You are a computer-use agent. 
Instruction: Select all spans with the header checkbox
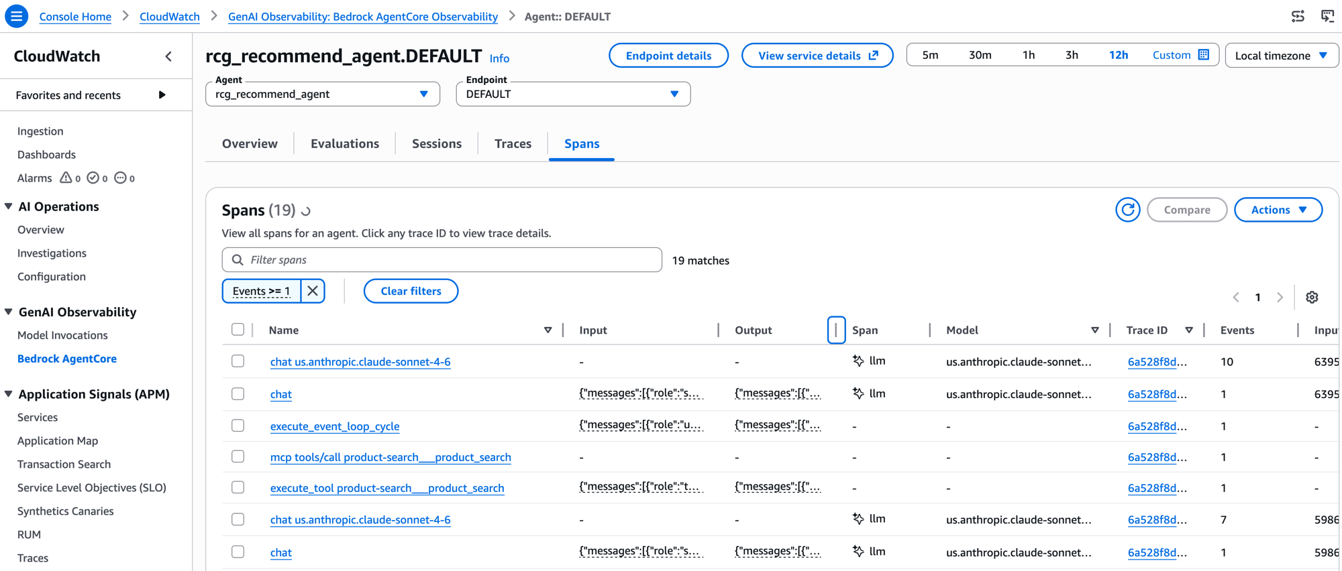click(238, 329)
